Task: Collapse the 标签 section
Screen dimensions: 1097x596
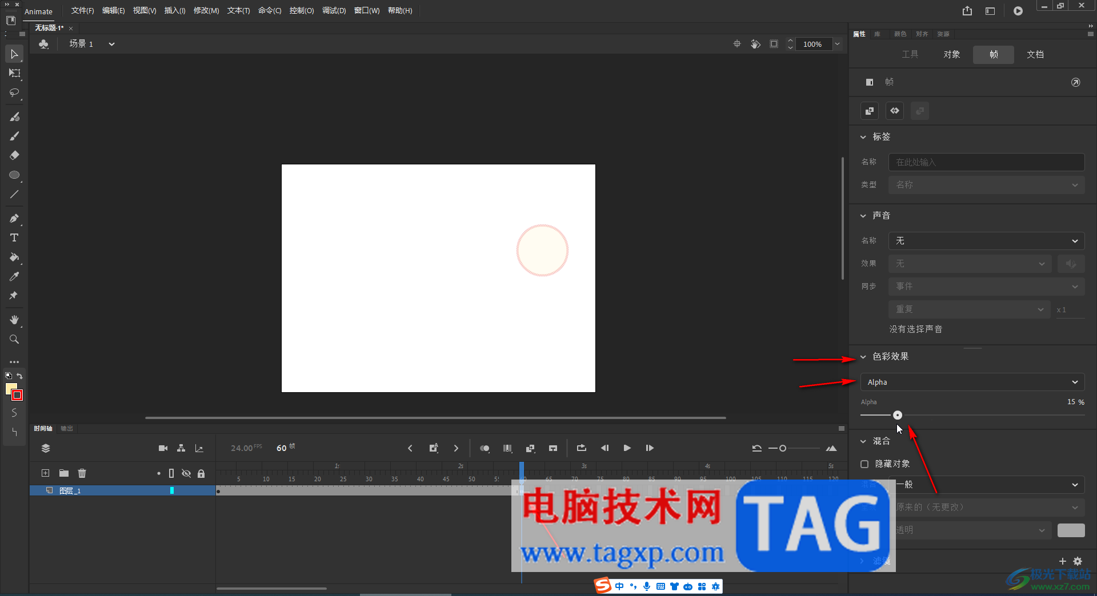Action: click(863, 137)
